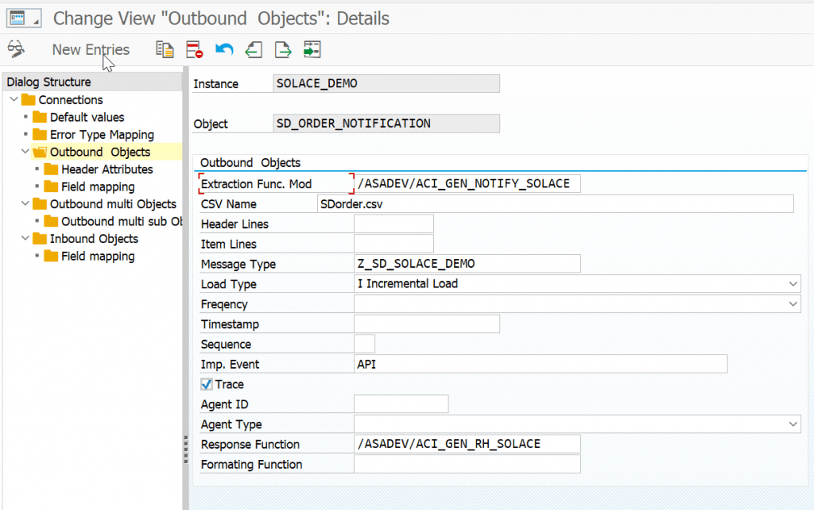Image resolution: width=814 pixels, height=510 pixels.
Task: Click the Undo arrow icon
Action: click(223, 49)
